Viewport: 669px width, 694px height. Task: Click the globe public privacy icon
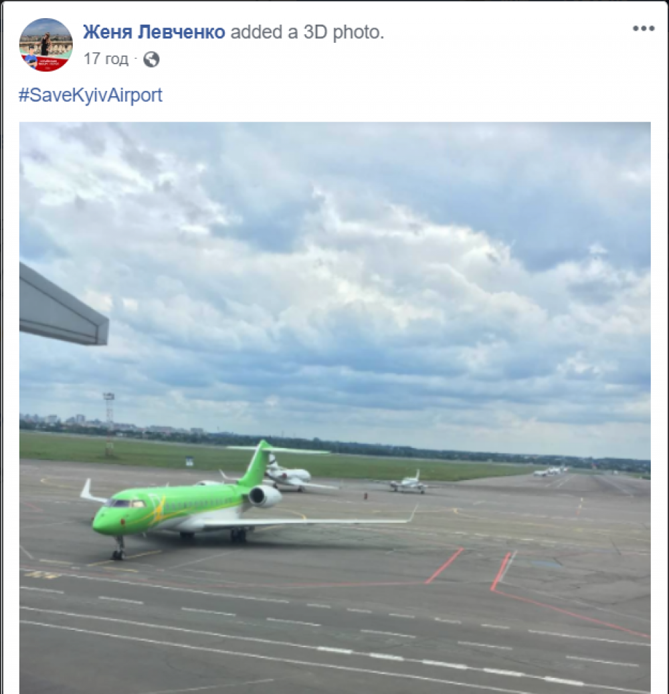coord(151,59)
